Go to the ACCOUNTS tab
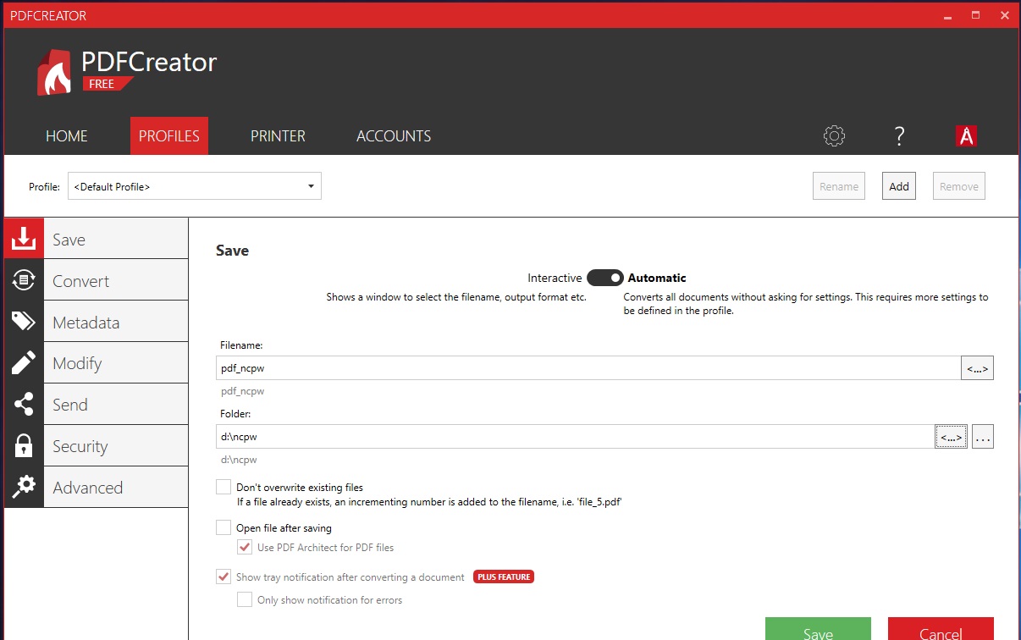This screenshot has width=1021, height=640. pos(394,136)
